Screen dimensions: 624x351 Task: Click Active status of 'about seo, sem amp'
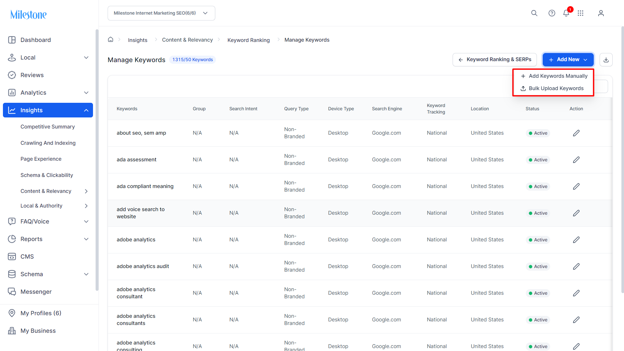coord(538,133)
